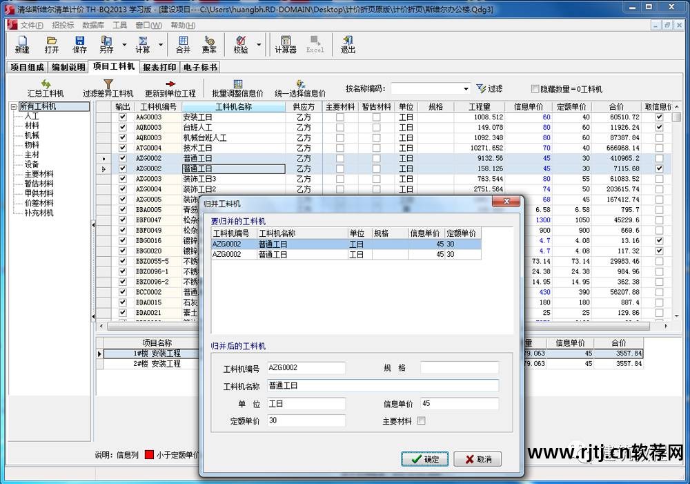Launch the 计算器 (Calculator) tool
Screen dimensions: 690x484
click(x=285, y=45)
